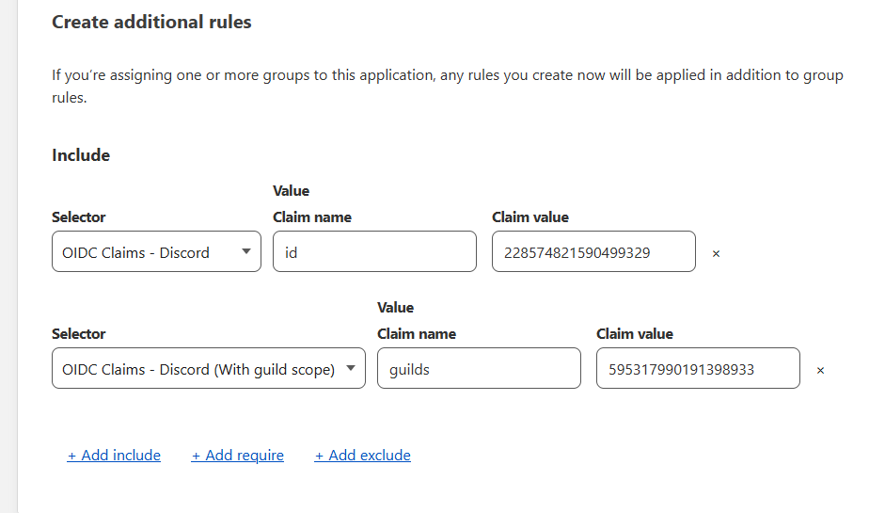Open the 'OIDC Claims - Discord' selector dropdown
The height and width of the screenshot is (513, 885).
156,252
